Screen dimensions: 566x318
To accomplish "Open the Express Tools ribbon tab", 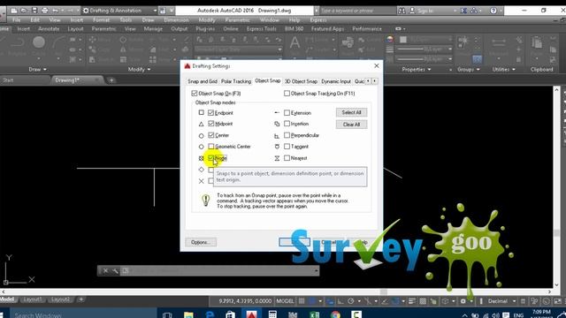I will [262, 28].
